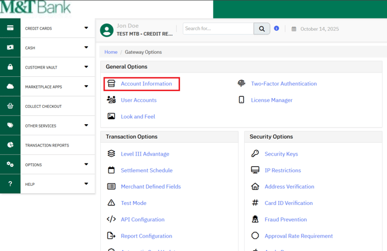The width and height of the screenshot is (387, 251).
Task: Click the magnifier search button
Action: tap(262, 29)
